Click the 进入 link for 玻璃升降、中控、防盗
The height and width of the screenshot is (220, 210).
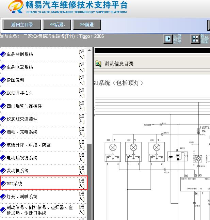click(82, 145)
